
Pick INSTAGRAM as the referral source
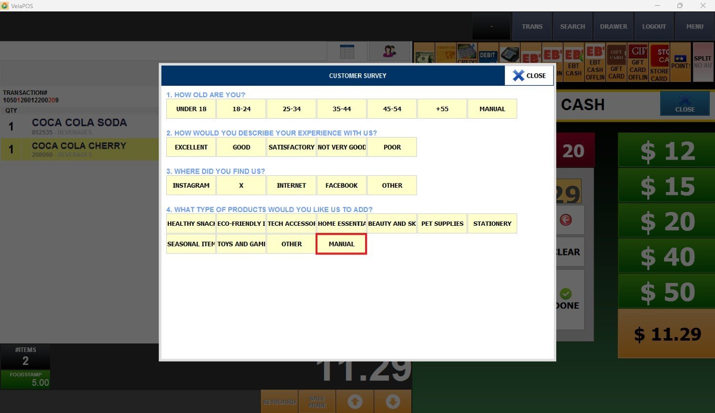(x=191, y=185)
